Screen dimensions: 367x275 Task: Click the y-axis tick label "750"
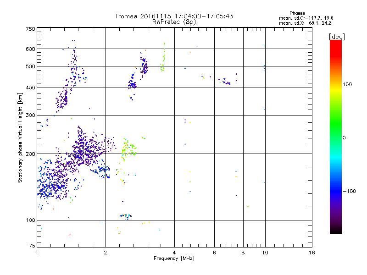[x=30, y=29]
